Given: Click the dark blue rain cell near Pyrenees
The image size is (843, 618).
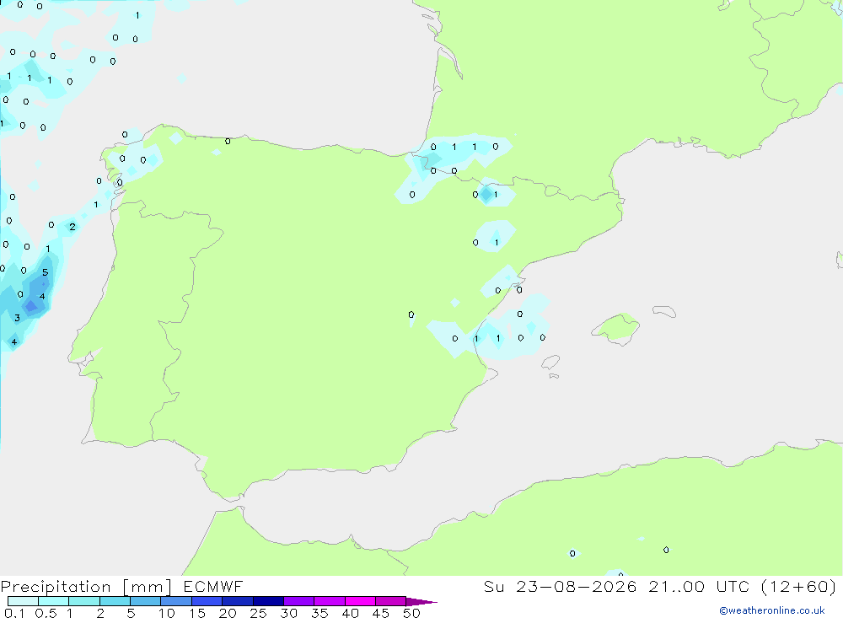Looking at the screenshot, I should point(486,194).
